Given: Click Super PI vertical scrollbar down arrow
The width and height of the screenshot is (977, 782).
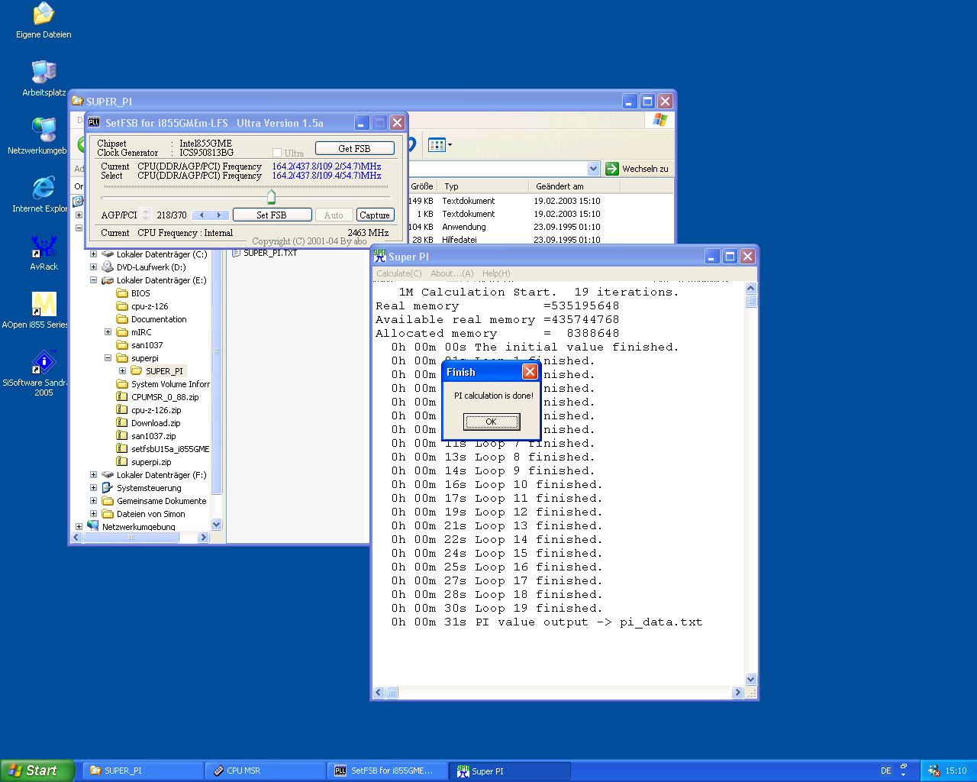Looking at the screenshot, I should point(750,679).
